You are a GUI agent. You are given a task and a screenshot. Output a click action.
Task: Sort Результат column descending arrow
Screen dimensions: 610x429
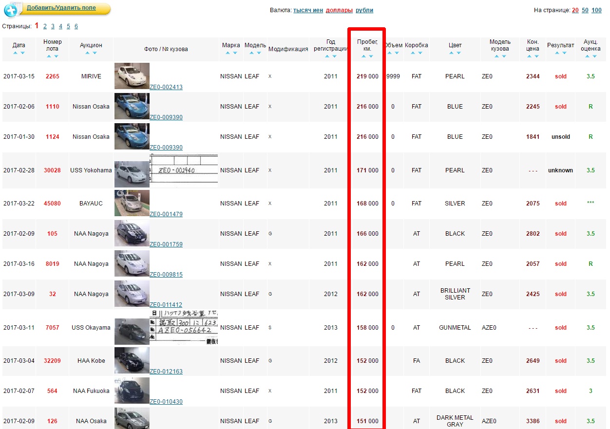click(564, 53)
